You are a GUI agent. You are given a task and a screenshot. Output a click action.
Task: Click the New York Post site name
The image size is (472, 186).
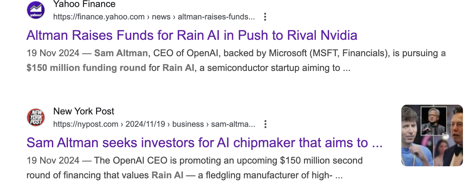pos(84,111)
